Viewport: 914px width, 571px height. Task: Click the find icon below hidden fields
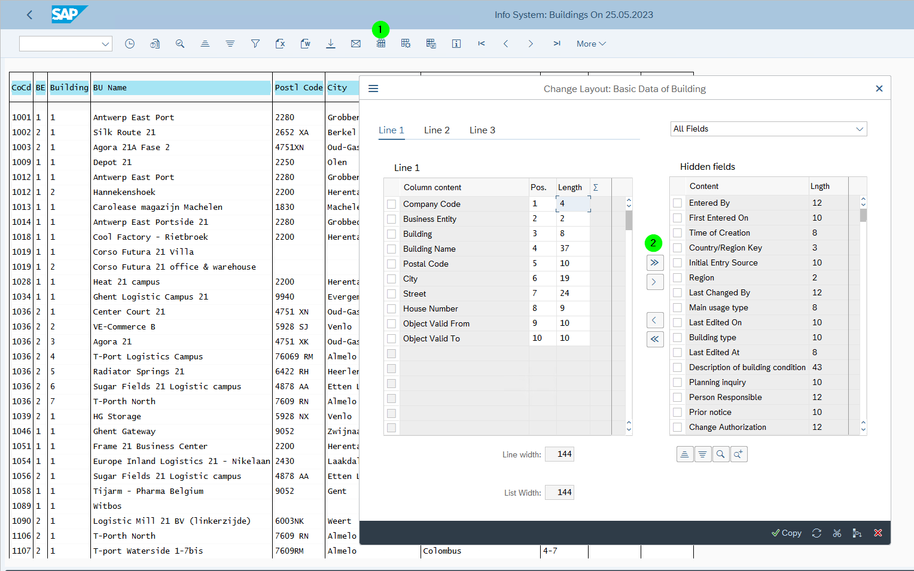[721, 454]
